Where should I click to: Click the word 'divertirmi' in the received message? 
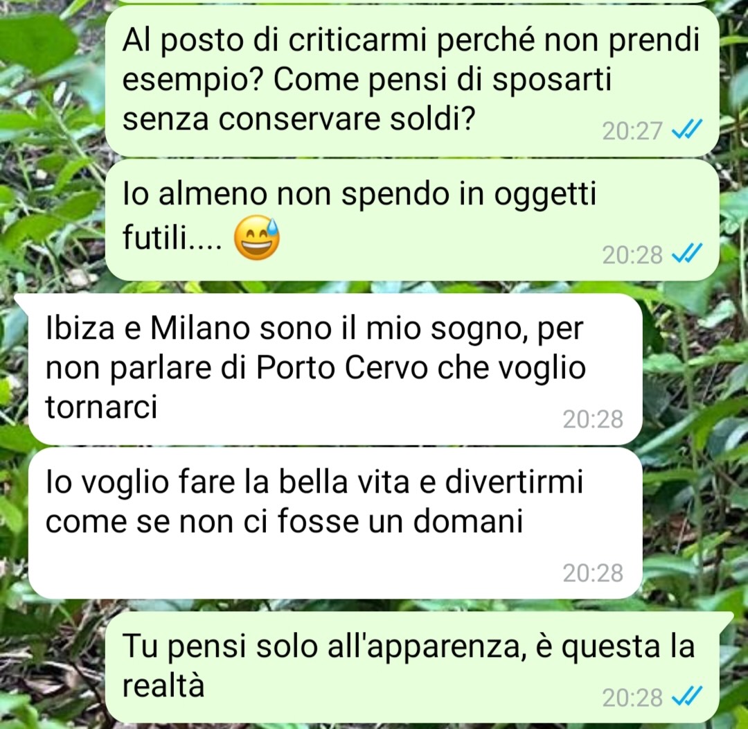coord(514,481)
